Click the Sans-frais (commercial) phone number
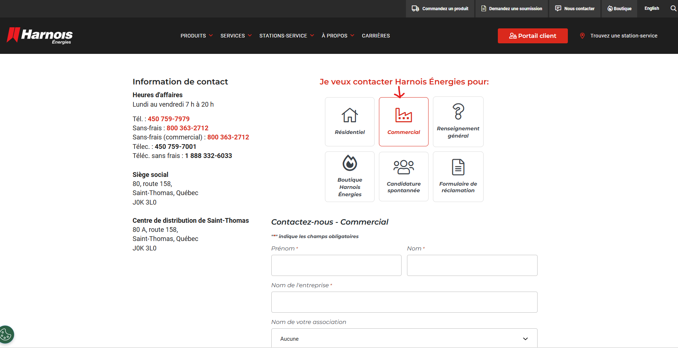Viewport: 678px width, 348px height. pos(228,137)
